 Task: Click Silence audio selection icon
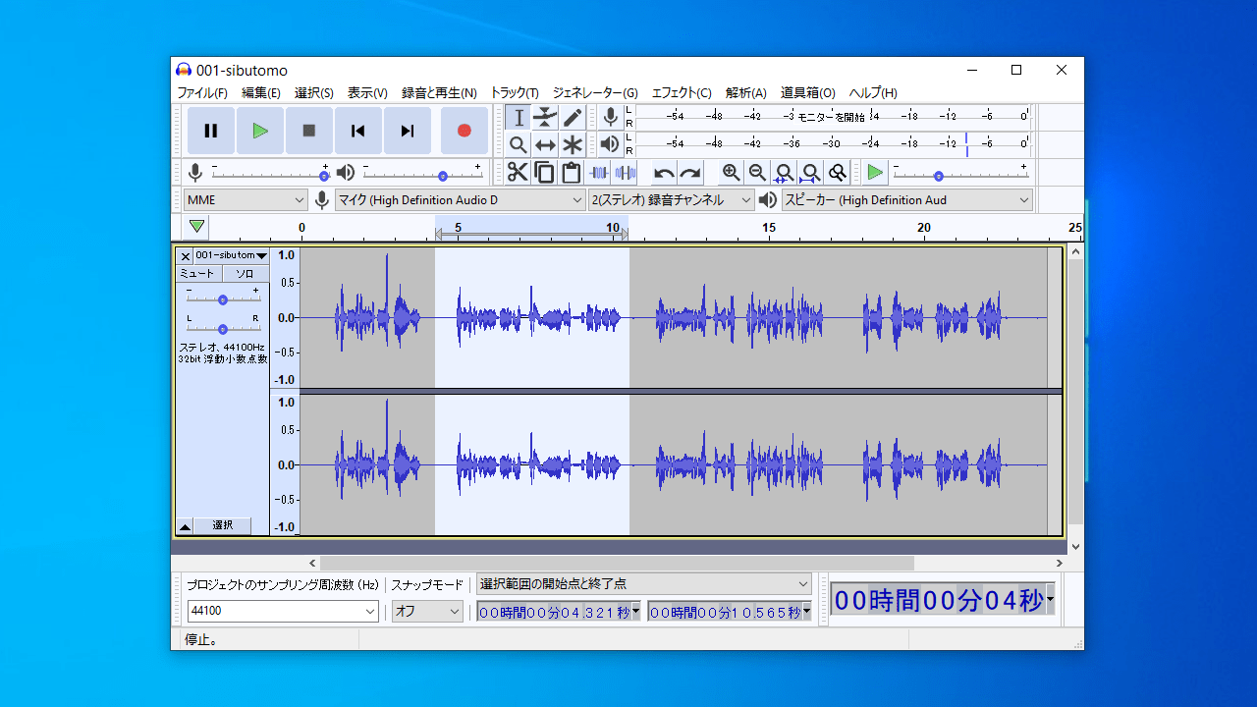point(626,173)
